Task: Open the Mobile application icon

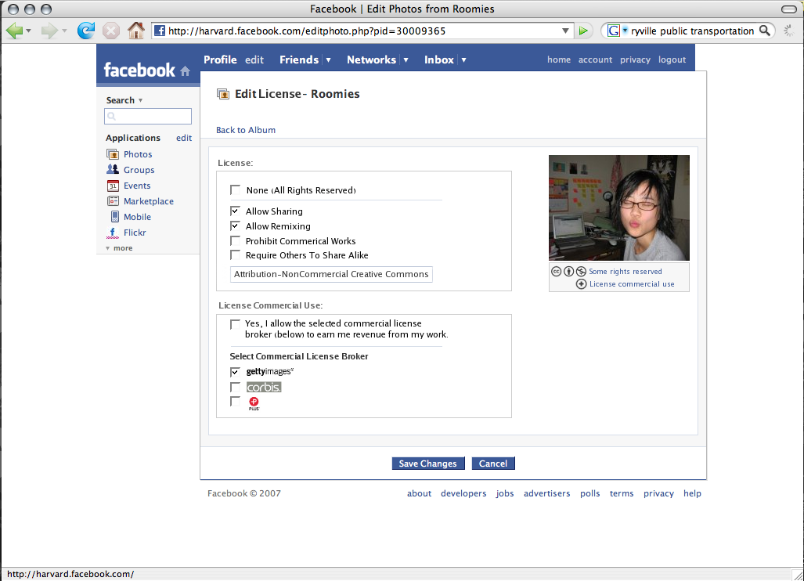Action: click(x=115, y=217)
